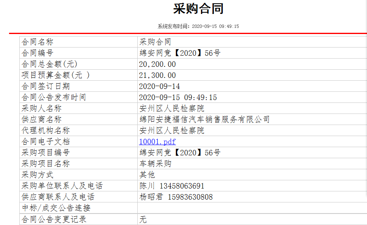Screen dimensions: 367x225
Task: Select the signing date 2020-09-14
Action: tap(159, 86)
